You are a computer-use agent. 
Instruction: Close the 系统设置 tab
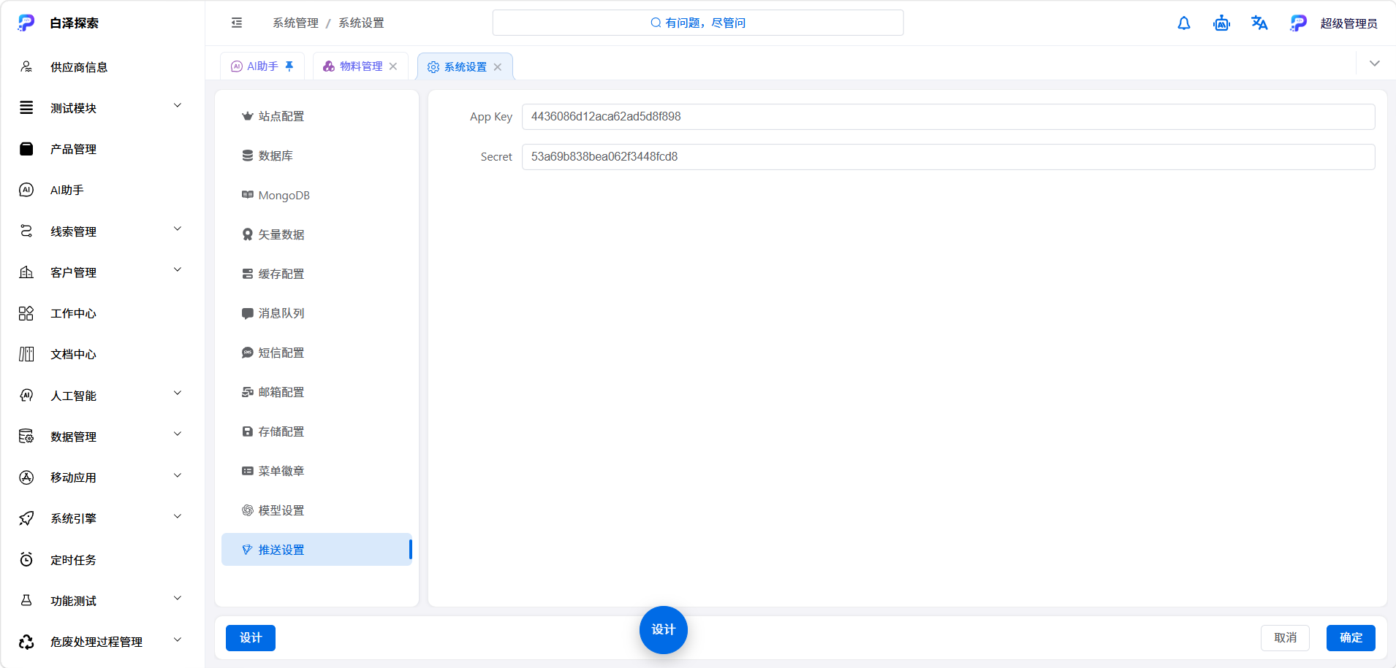498,67
